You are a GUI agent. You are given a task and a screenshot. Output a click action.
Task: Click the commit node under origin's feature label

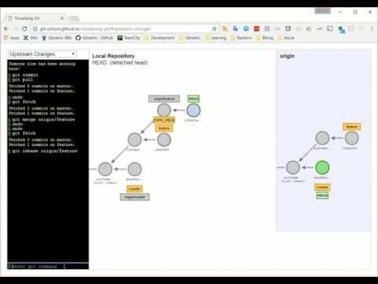coord(352,138)
